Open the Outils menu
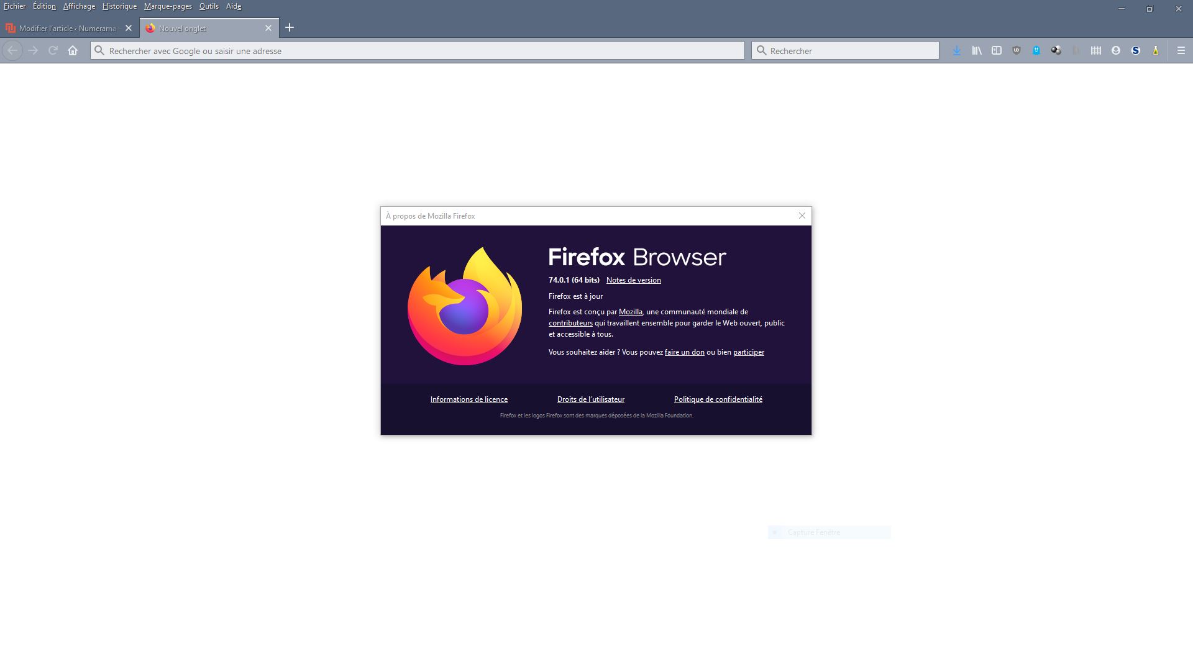This screenshot has height=646, width=1193. (x=209, y=6)
